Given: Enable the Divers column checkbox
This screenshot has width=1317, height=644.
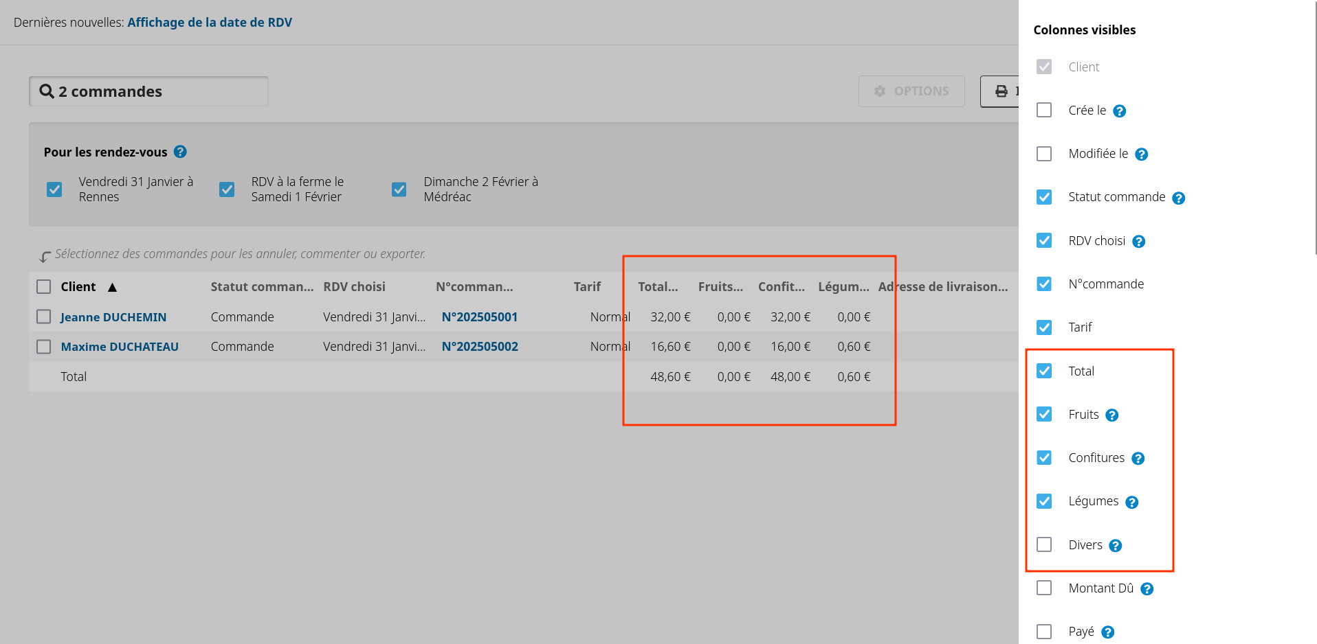Looking at the screenshot, I should tap(1043, 544).
